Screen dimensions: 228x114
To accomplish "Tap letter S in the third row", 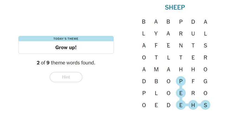I will click(x=205, y=46).
